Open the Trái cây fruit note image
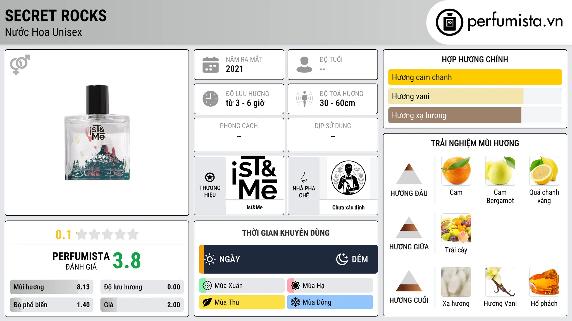This screenshot has width=572, height=321. 456,228
